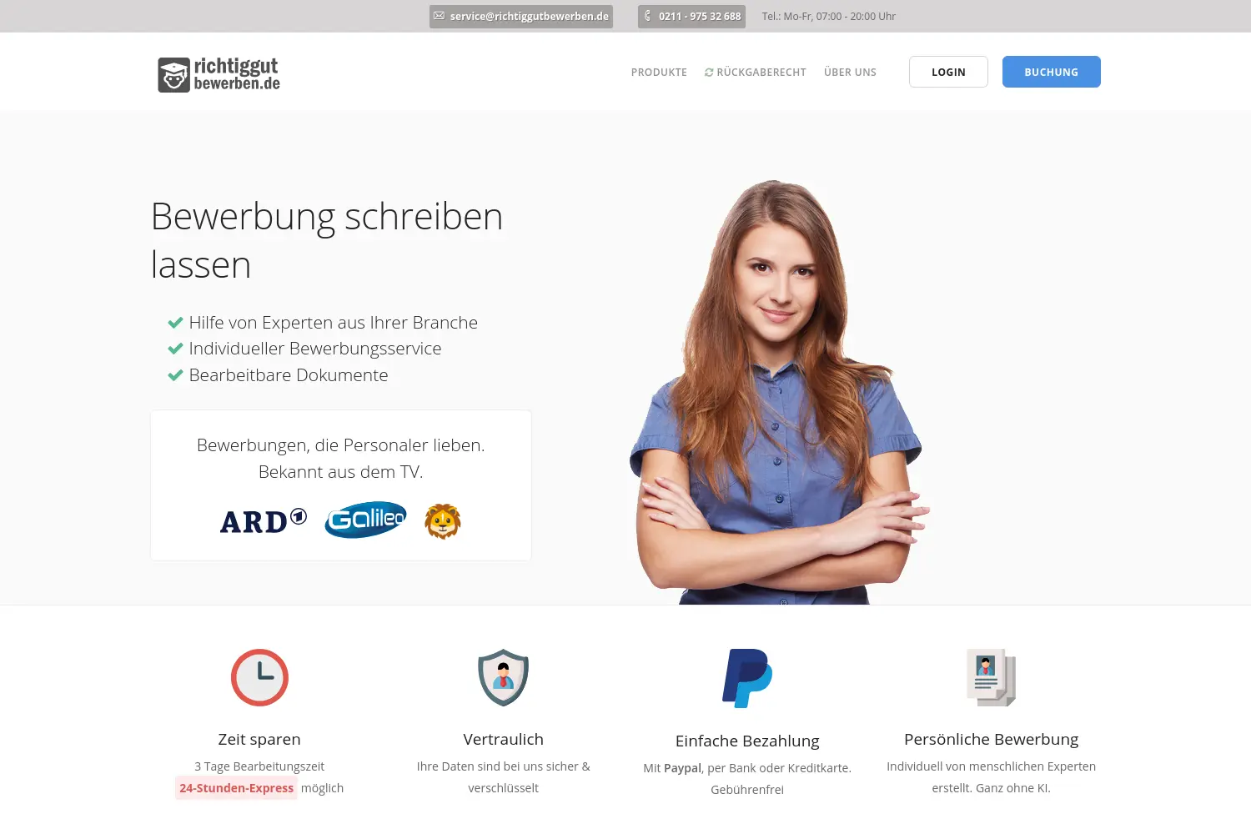Click the shield icon above Vertraulich
This screenshot has height=834, width=1251.
(504, 677)
